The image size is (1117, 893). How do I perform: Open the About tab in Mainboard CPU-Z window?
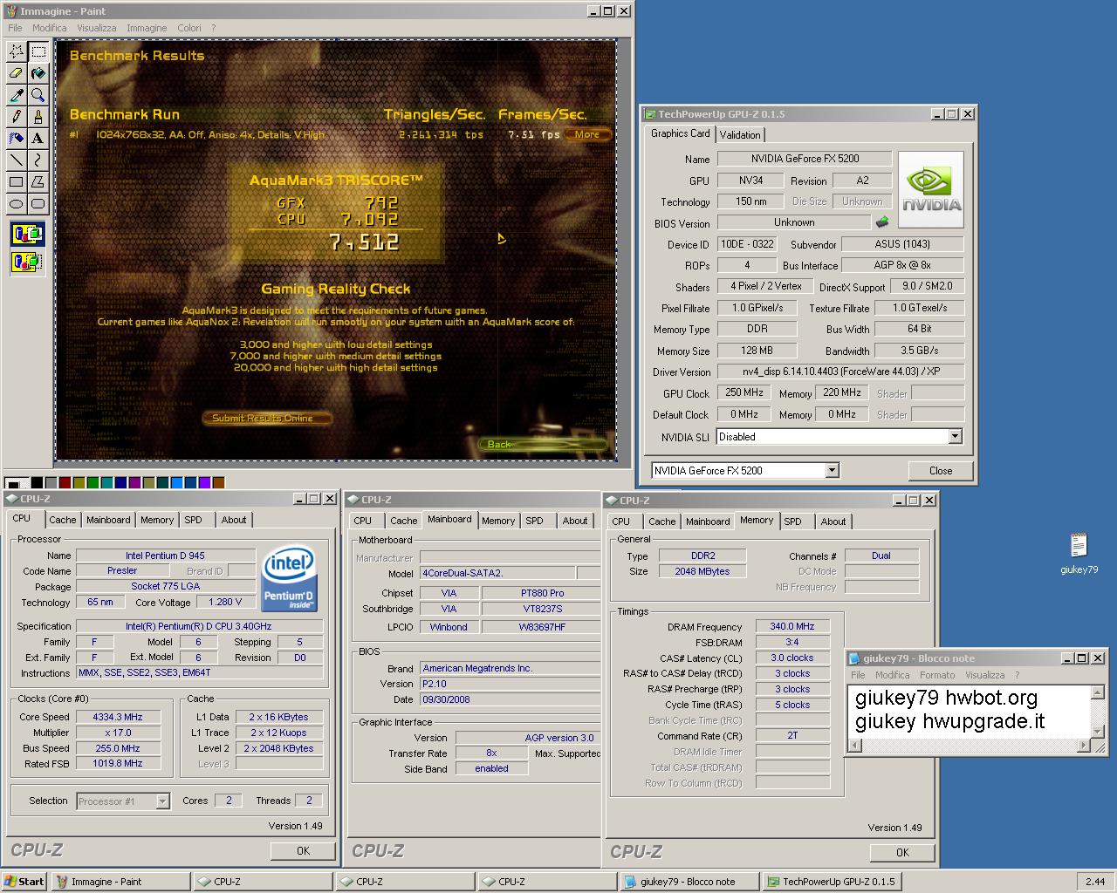point(574,521)
